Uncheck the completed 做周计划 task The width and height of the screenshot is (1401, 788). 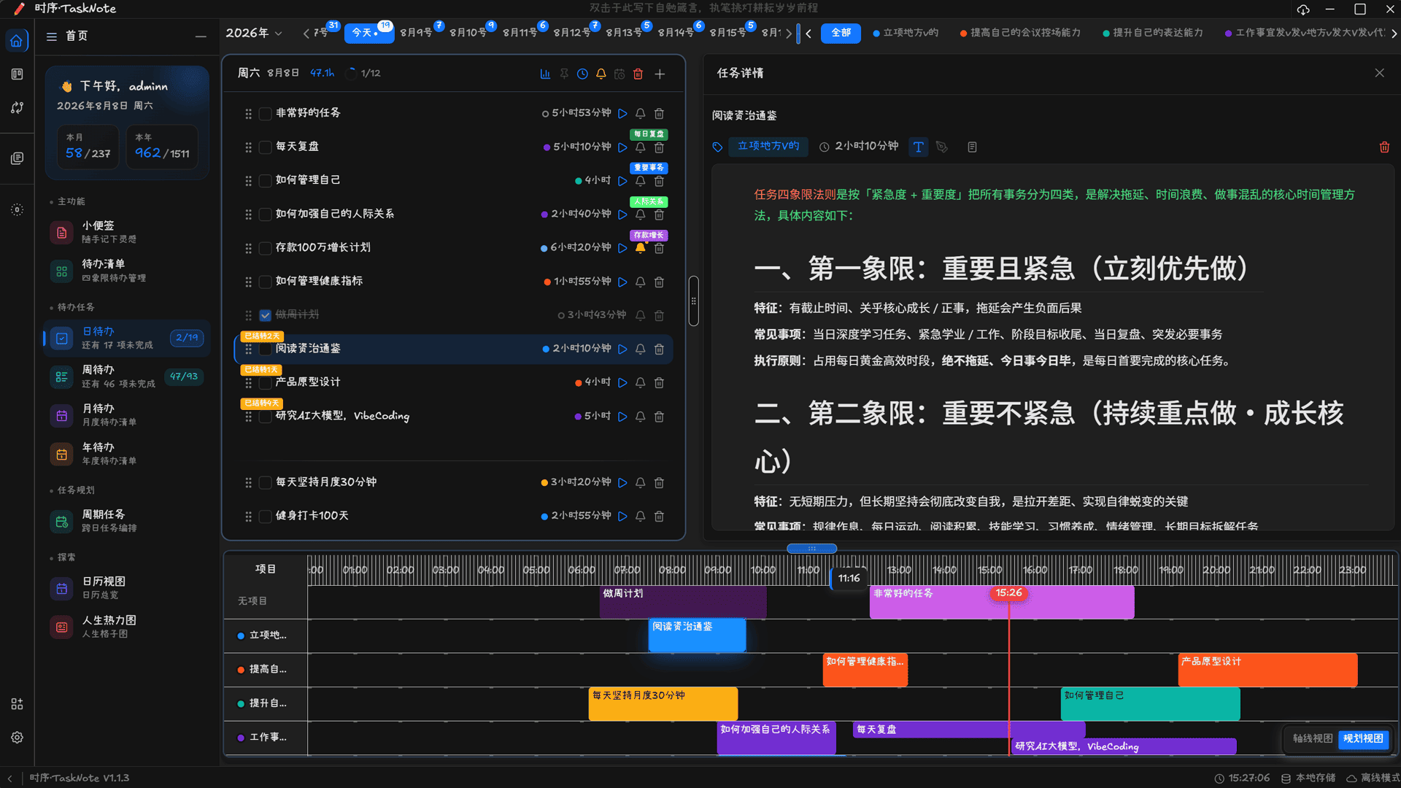(266, 315)
